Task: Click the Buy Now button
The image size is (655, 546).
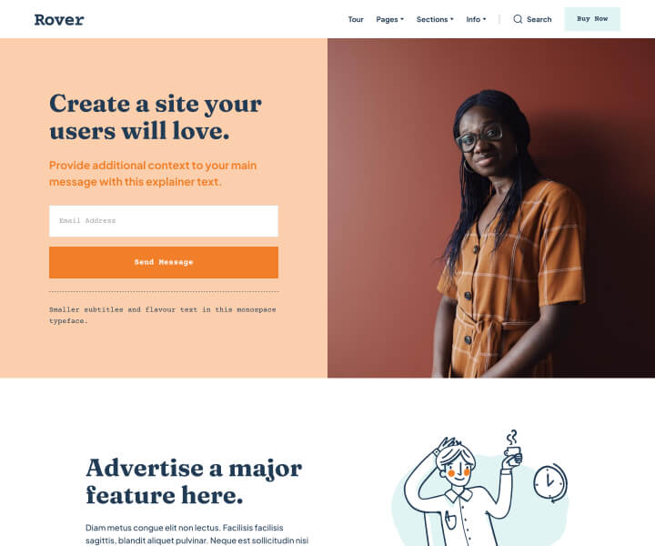Action: tap(592, 19)
